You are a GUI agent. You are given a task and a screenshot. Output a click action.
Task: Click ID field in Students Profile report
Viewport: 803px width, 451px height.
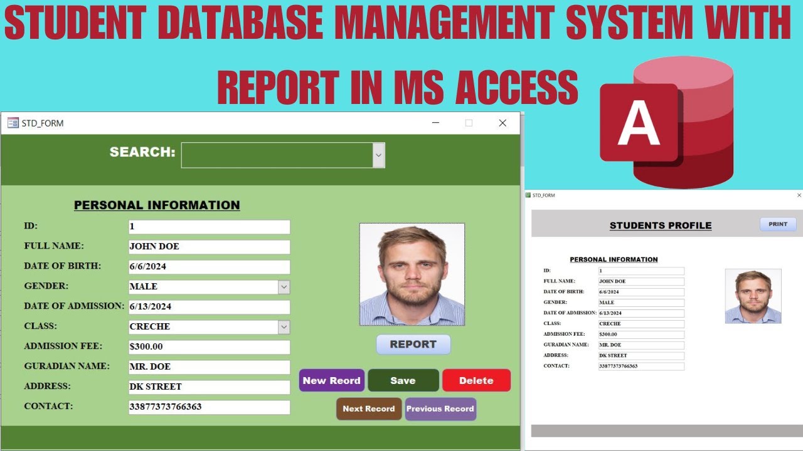[641, 271]
